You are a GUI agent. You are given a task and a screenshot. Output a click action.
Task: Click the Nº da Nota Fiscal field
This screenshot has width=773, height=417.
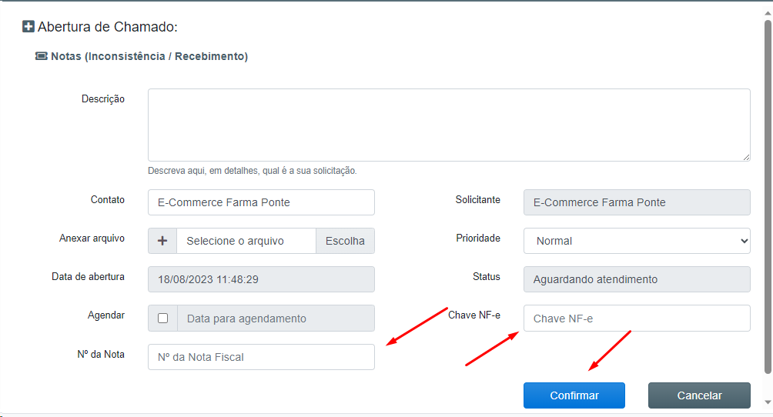point(261,357)
